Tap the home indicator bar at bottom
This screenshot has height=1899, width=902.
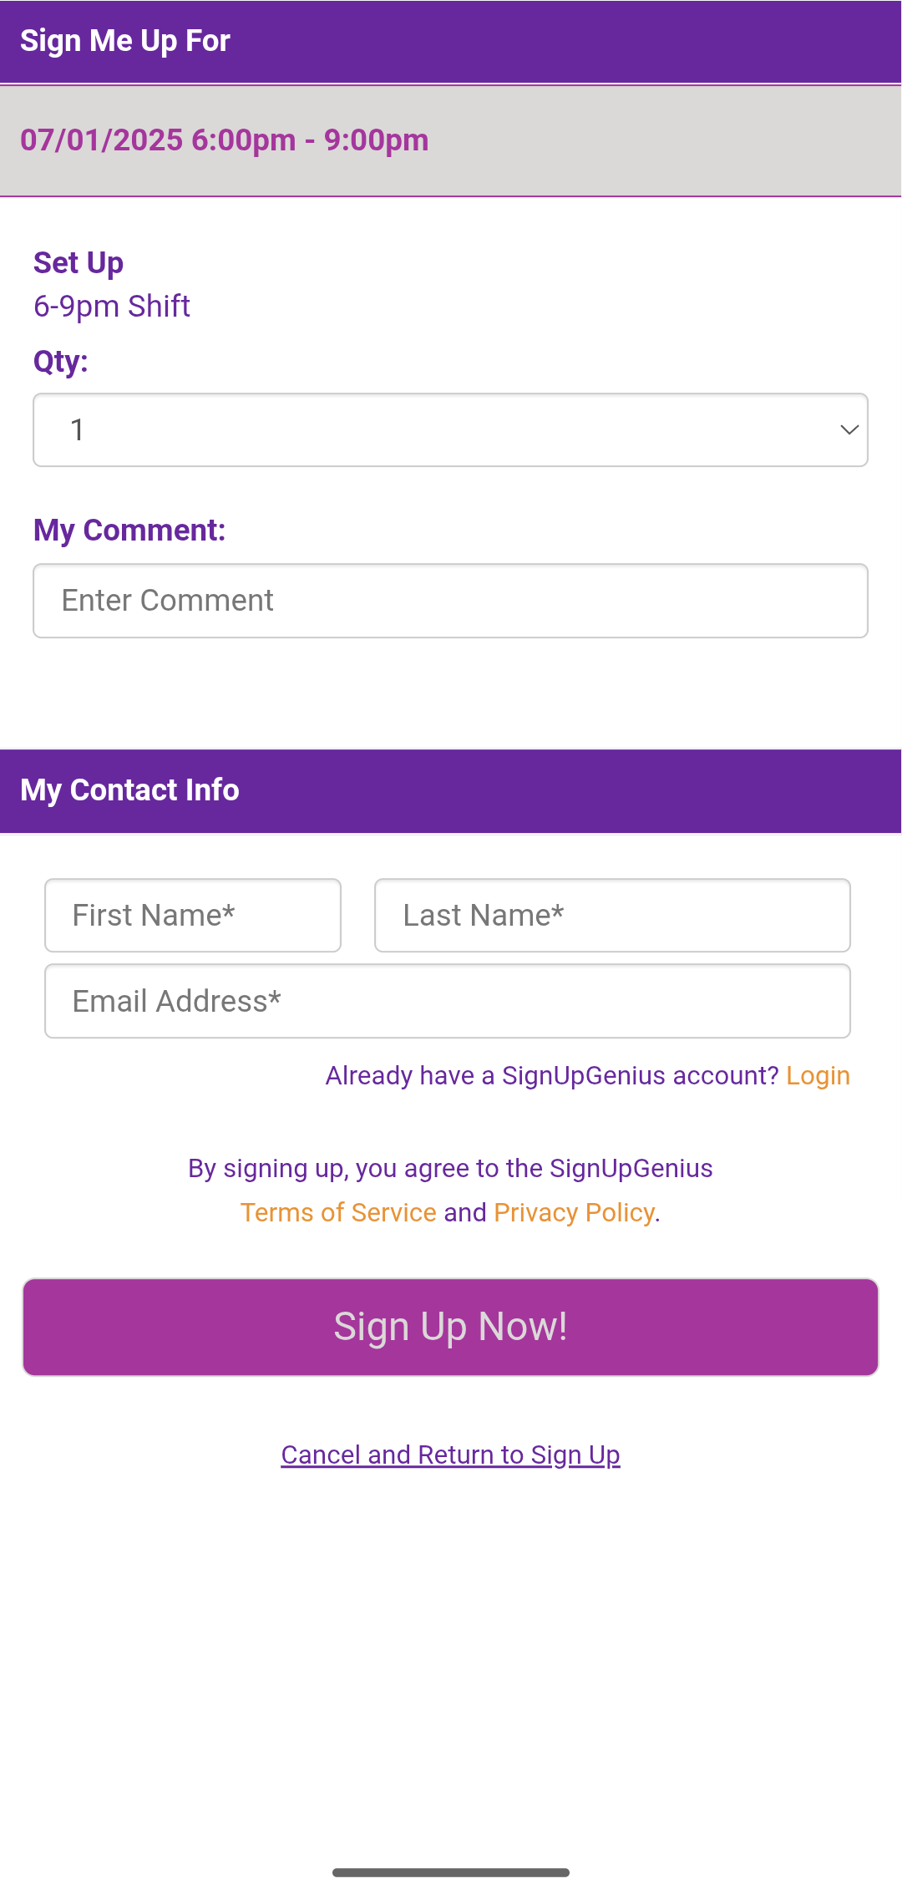[x=450, y=1873]
